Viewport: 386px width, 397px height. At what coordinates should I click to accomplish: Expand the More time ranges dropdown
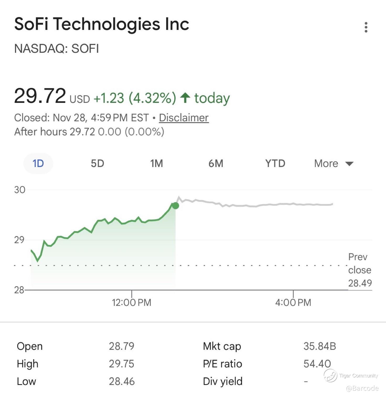326,163
